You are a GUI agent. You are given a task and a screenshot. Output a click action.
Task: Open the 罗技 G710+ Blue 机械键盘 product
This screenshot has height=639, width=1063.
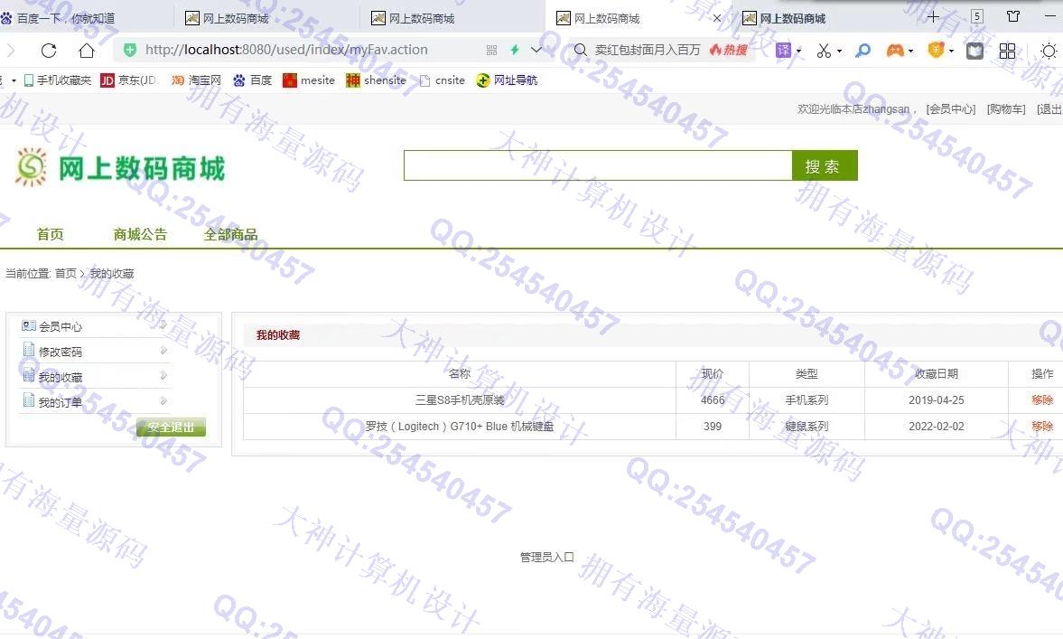tap(460, 427)
